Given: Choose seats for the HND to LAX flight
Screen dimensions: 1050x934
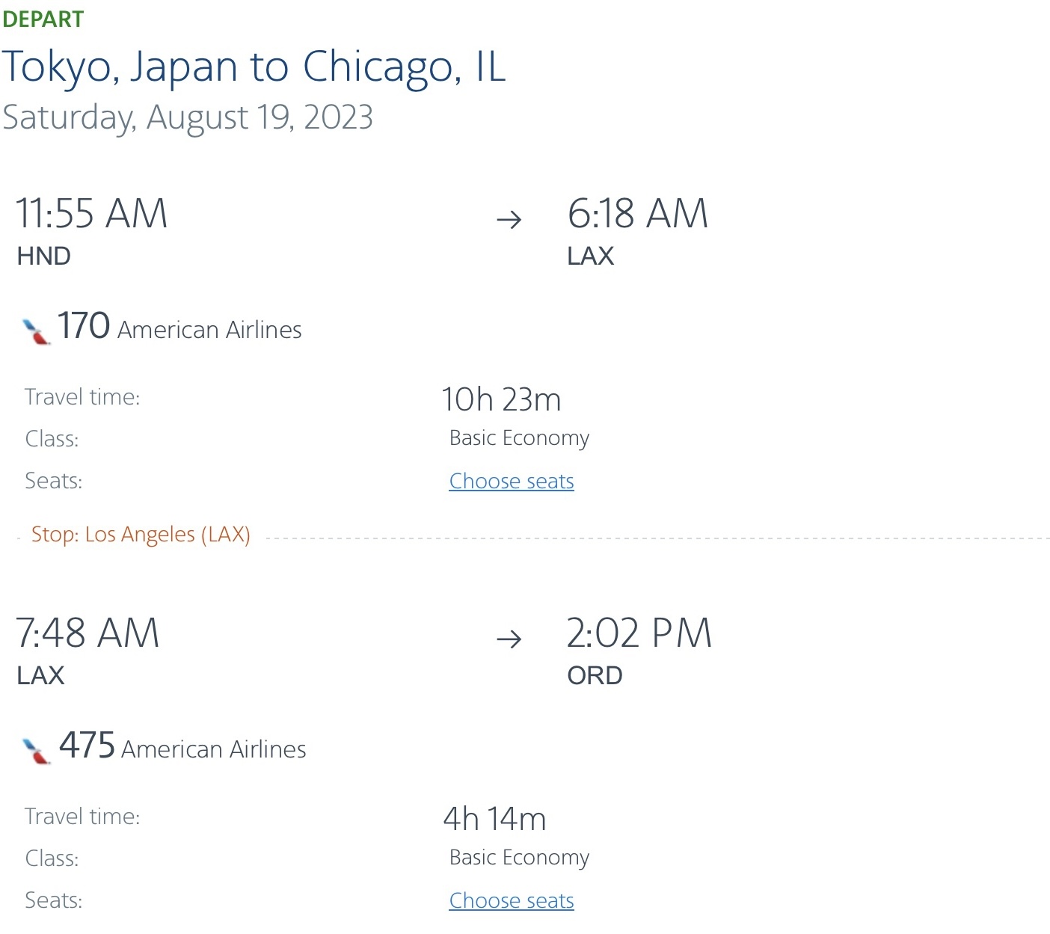Looking at the screenshot, I should [x=512, y=482].
